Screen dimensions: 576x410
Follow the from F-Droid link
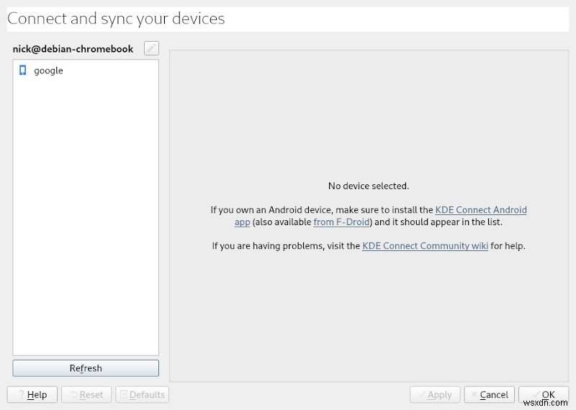[x=341, y=222]
